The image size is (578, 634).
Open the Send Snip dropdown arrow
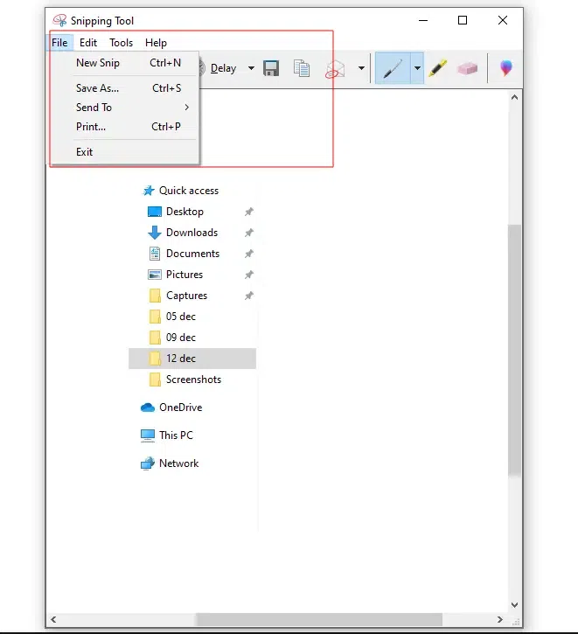pyautogui.click(x=361, y=68)
